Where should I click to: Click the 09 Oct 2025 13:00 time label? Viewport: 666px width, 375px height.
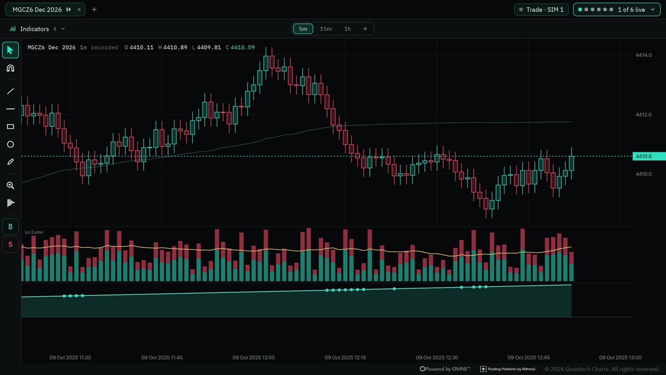[620, 357]
